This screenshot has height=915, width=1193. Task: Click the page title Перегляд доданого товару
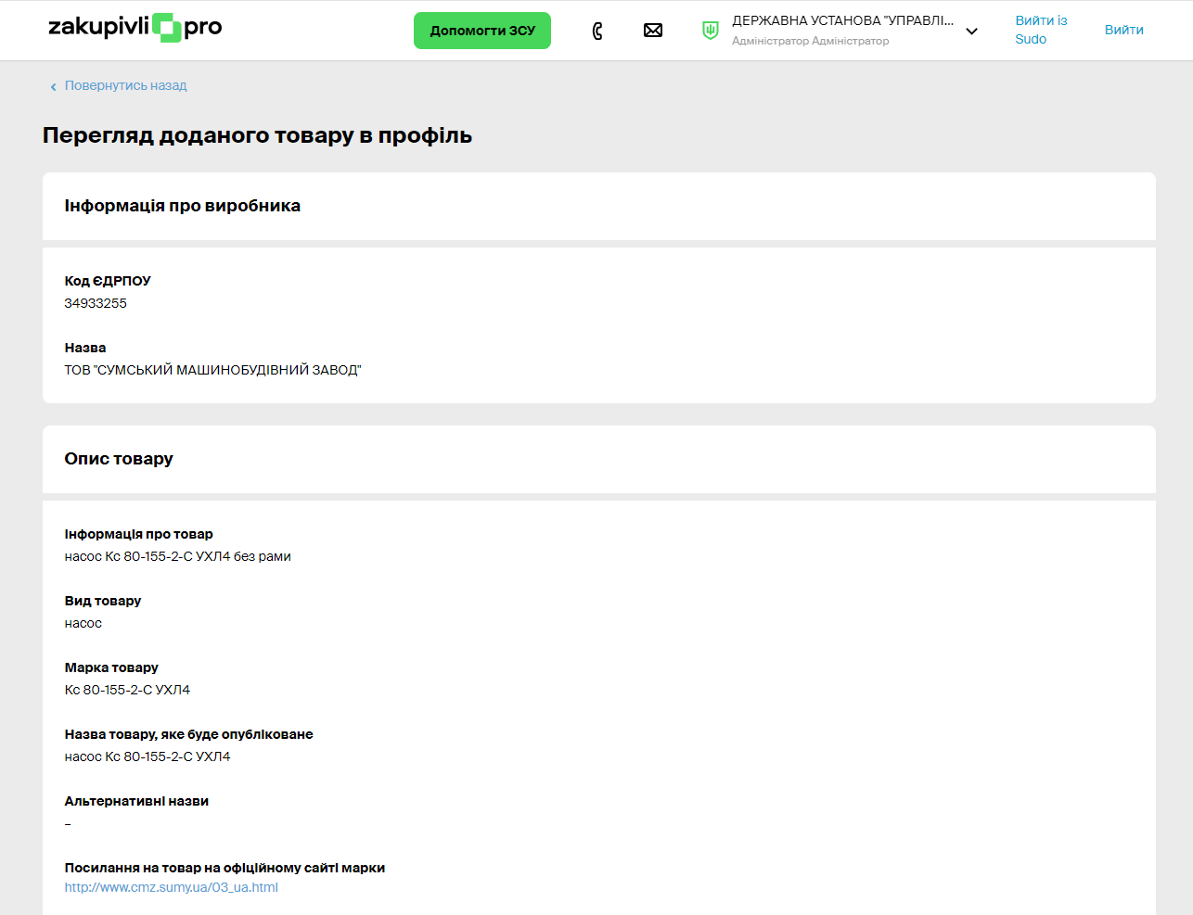tap(257, 135)
